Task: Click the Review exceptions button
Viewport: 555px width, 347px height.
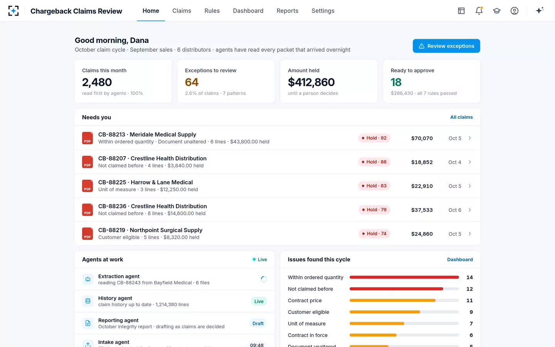Action: [x=446, y=46]
